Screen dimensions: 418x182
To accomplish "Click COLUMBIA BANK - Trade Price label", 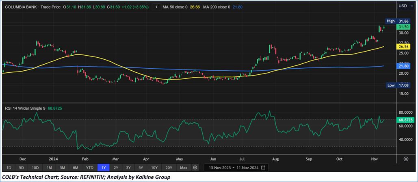I will click(32, 7).
